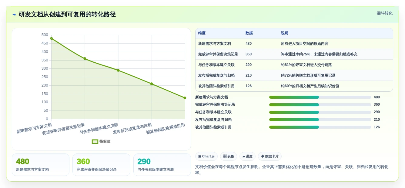Select the Chart.js tag chip

(206, 156)
